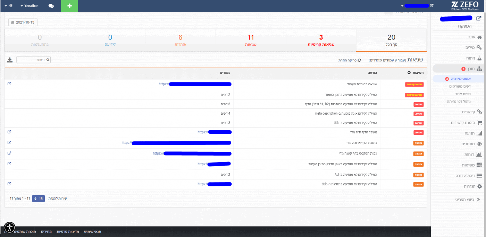Click the הגדרות gear icon in sidebar
The image size is (486, 237).
[x=479, y=186]
